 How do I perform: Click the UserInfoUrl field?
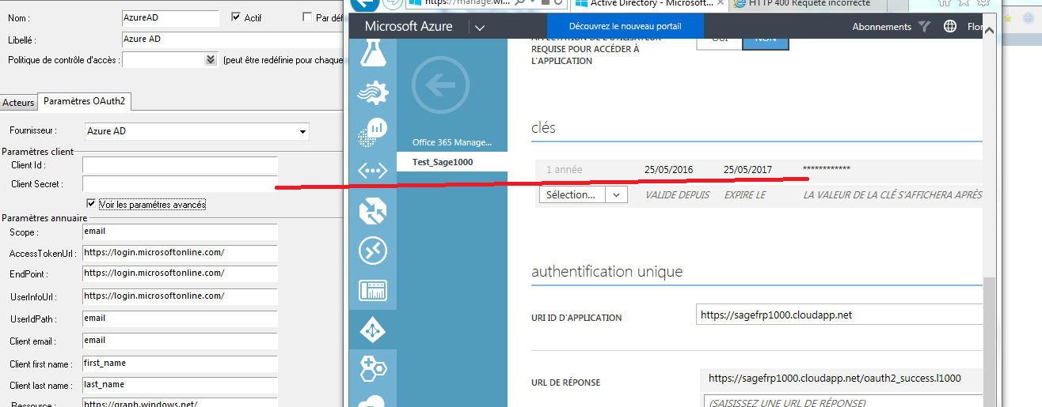coord(180,296)
